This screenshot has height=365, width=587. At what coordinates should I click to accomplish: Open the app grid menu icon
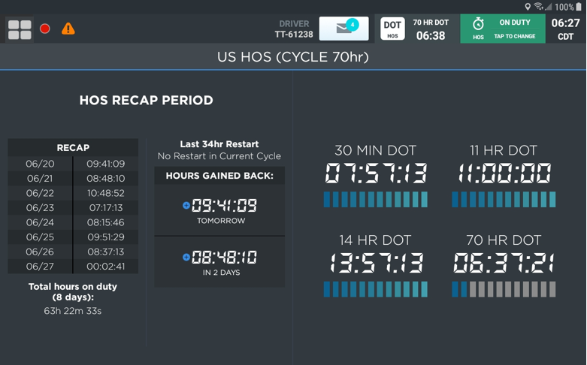tap(20, 29)
